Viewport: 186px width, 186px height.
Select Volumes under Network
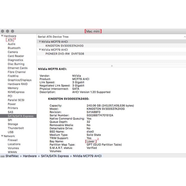pos(13,148)
